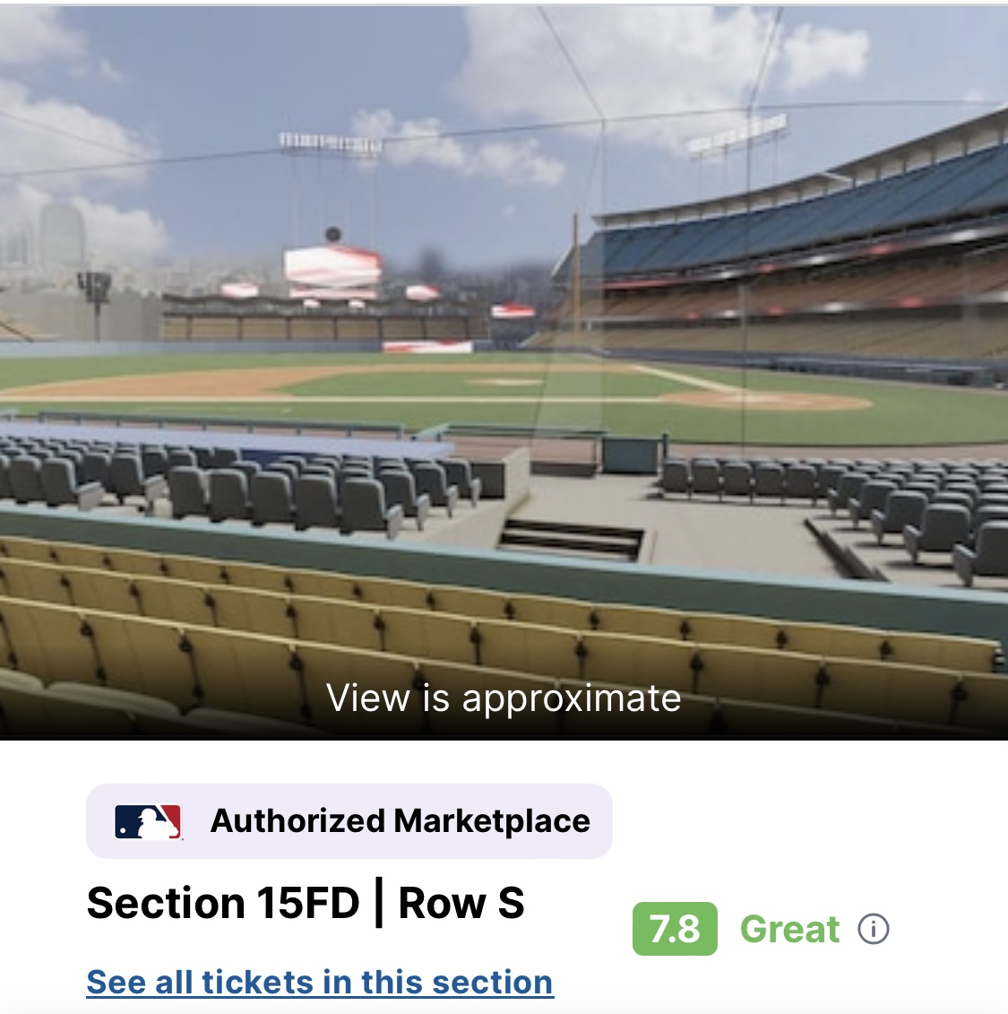Click the info icon next to Great
Image resolution: width=1008 pixels, height=1014 pixels.
[x=874, y=929]
